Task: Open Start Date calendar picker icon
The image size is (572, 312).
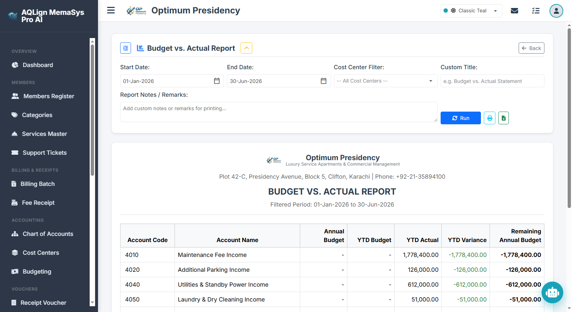Action: [217, 81]
